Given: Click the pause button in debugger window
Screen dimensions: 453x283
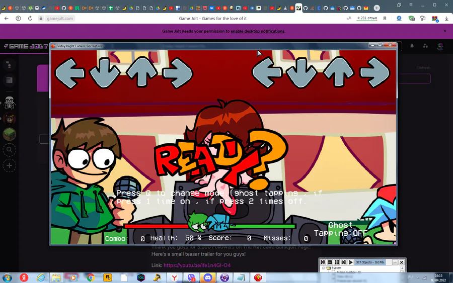Looking at the screenshot, I should point(337,262).
